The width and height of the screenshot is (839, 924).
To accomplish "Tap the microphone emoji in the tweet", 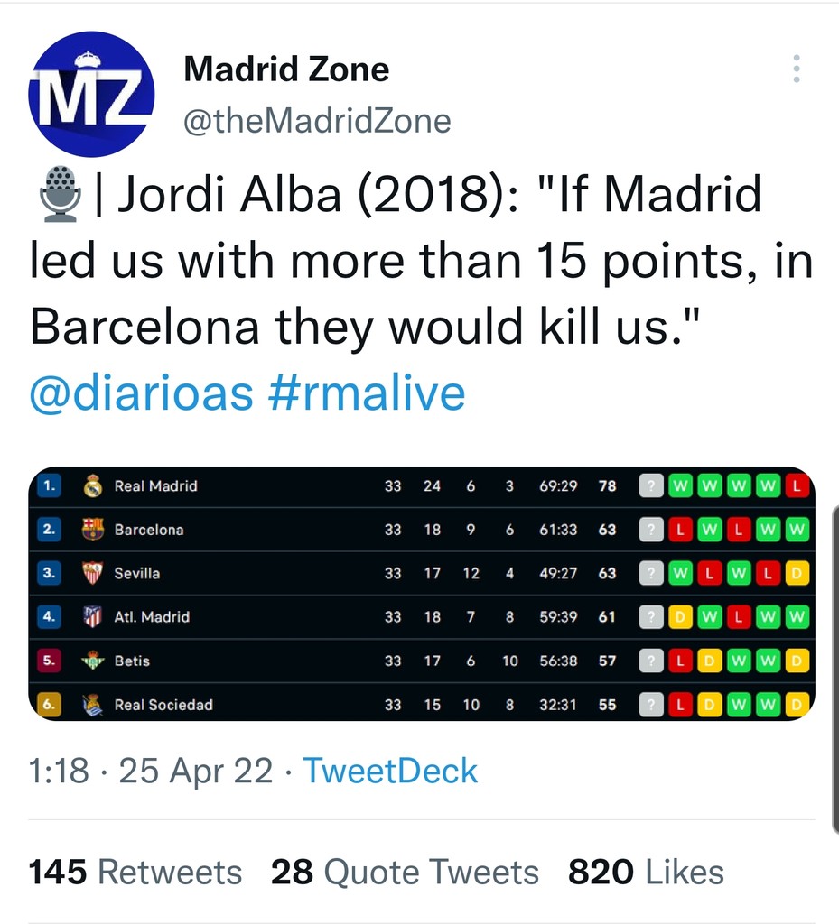I will tap(61, 194).
